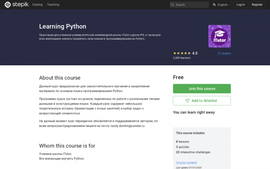Click the Free price label
Screen dimensions: 270x169
[x=178, y=77]
